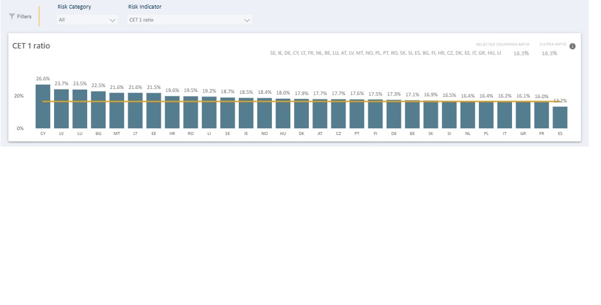
Task: Click the LU bar with 23.5%
Action: coord(80,109)
